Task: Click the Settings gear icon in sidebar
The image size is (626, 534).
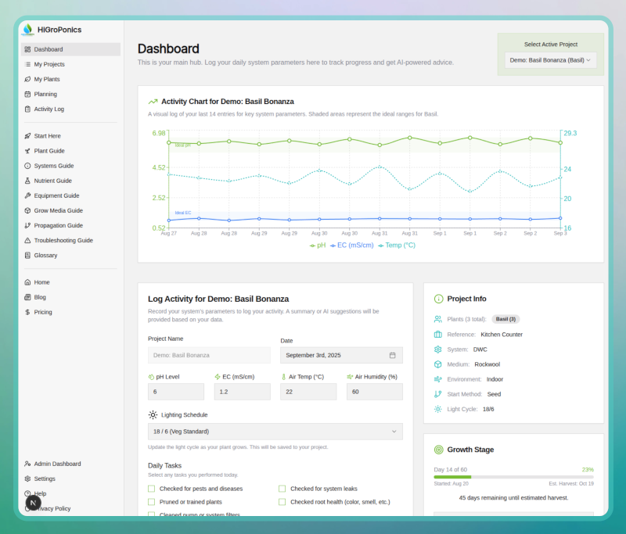Action: (x=27, y=478)
